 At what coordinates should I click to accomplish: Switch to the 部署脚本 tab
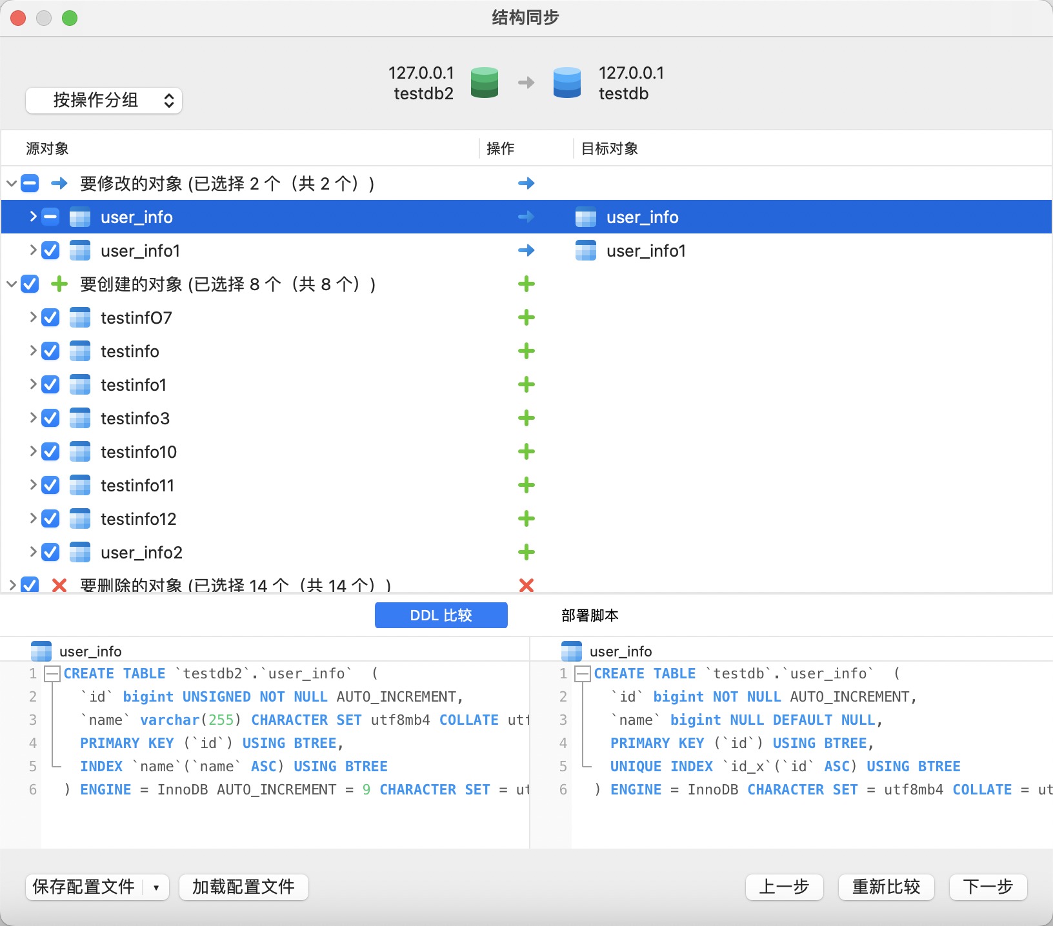point(590,615)
